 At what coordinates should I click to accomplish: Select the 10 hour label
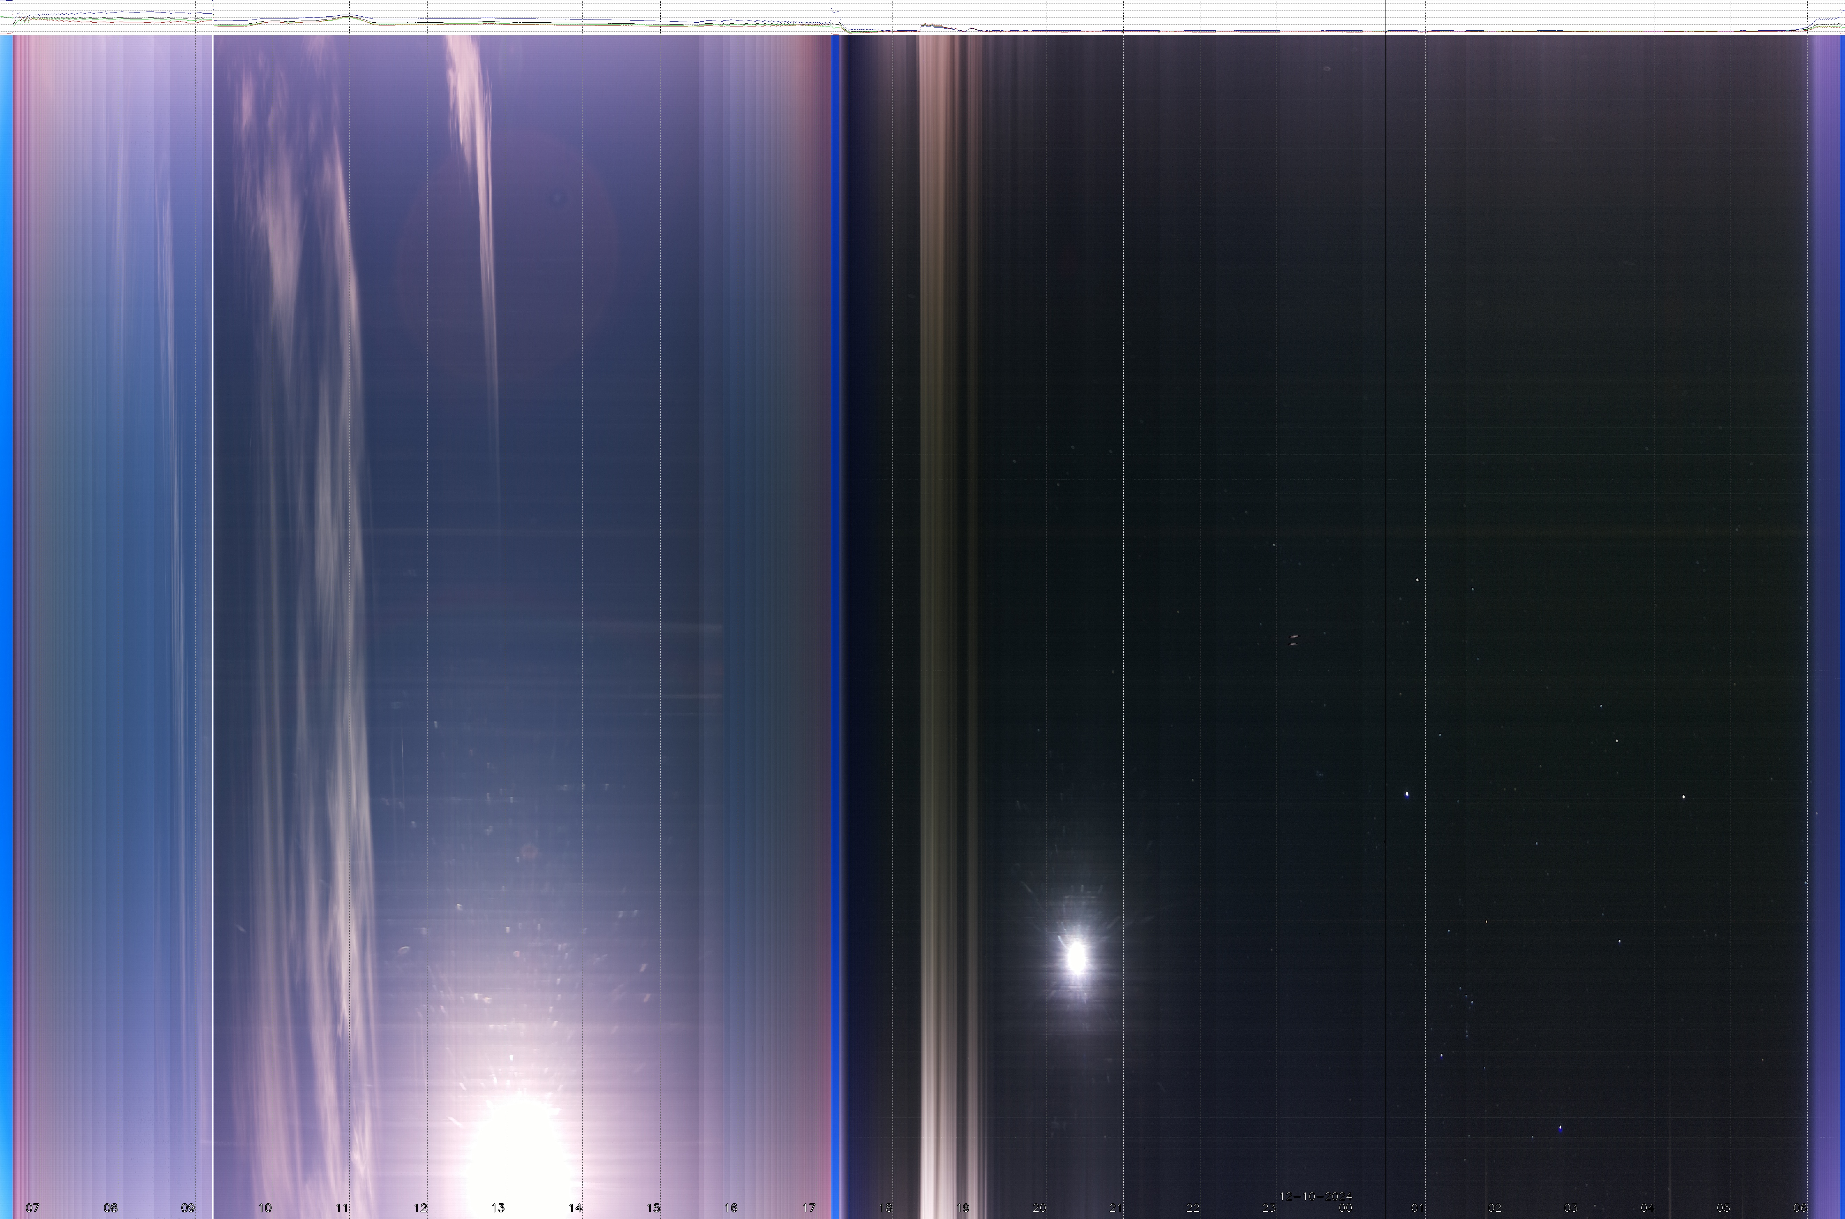(265, 1208)
